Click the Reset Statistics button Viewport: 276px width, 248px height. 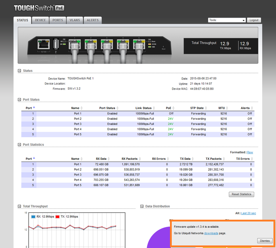click(x=241, y=194)
